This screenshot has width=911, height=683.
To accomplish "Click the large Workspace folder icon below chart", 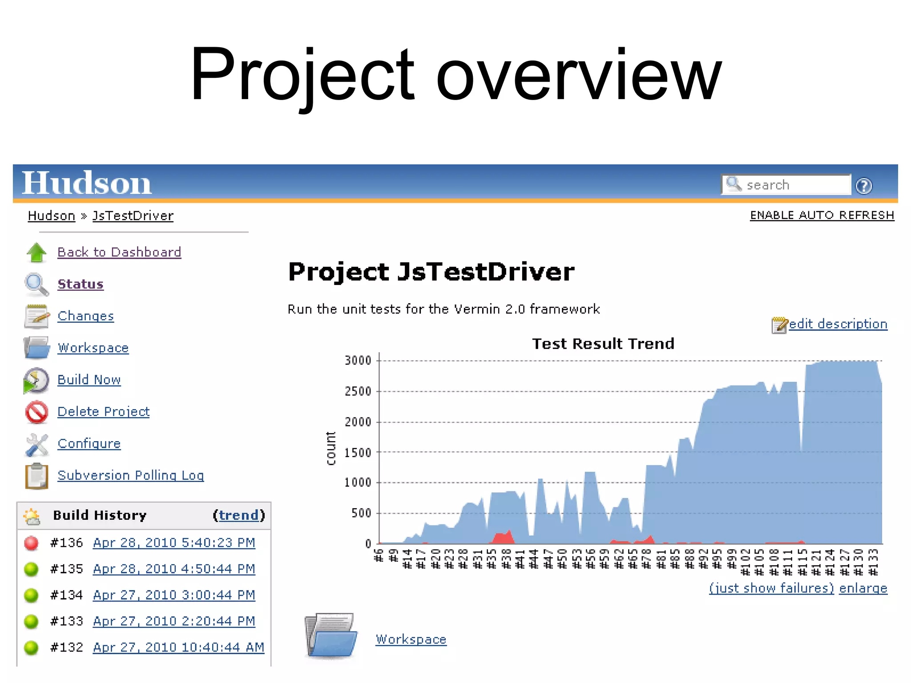I will 331,636.
